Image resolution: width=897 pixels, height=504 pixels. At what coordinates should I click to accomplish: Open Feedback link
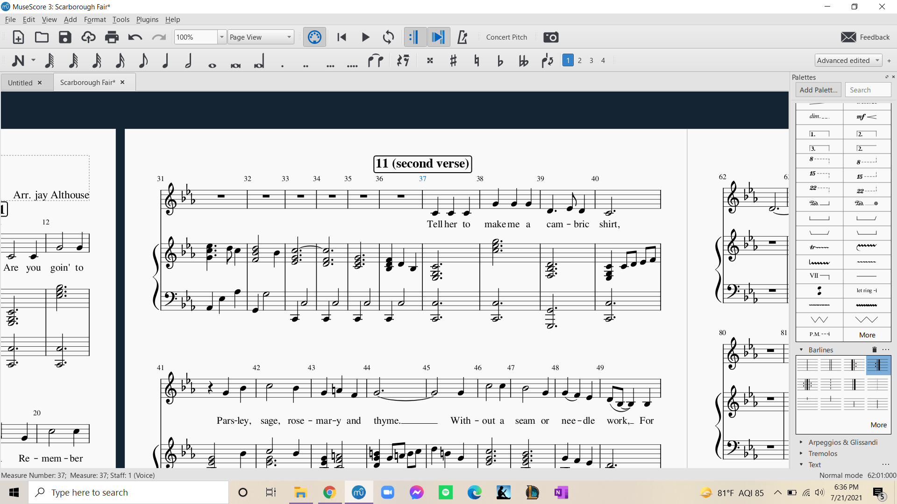865,37
